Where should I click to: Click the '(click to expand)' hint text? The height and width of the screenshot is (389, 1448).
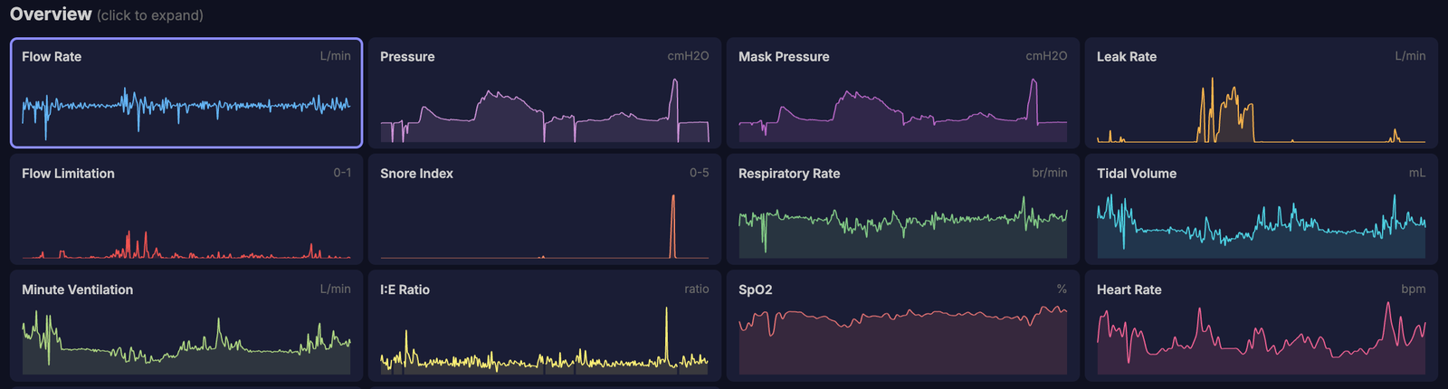(x=150, y=15)
